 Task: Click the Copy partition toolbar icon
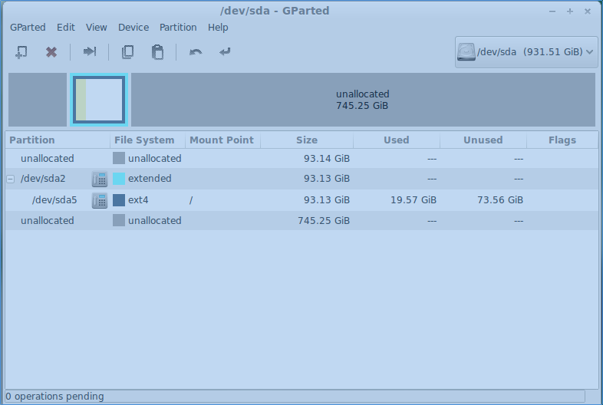pyautogui.click(x=127, y=51)
